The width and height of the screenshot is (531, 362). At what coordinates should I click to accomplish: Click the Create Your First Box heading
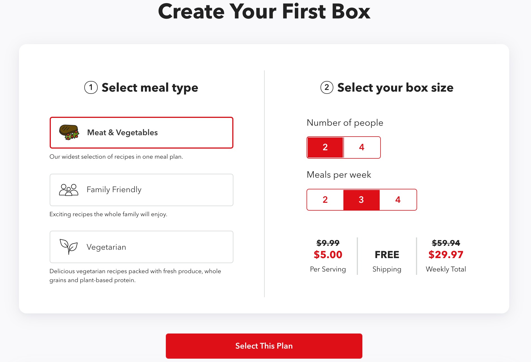tap(264, 11)
